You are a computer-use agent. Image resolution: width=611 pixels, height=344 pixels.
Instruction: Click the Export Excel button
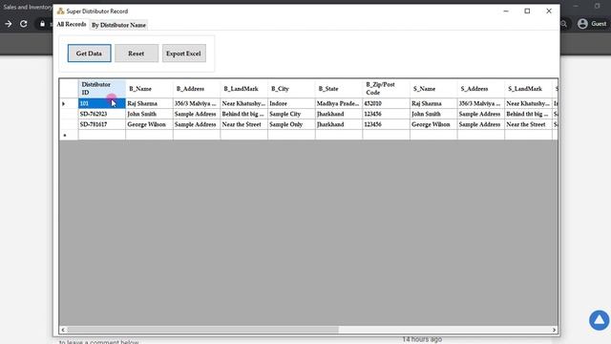point(184,54)
